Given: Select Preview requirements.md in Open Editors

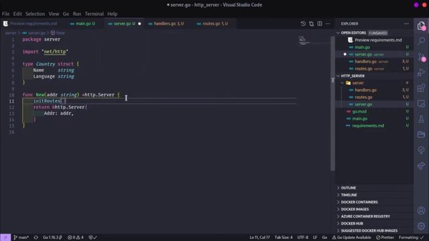Looking at the screenshot, I should (x=378, y=40).
